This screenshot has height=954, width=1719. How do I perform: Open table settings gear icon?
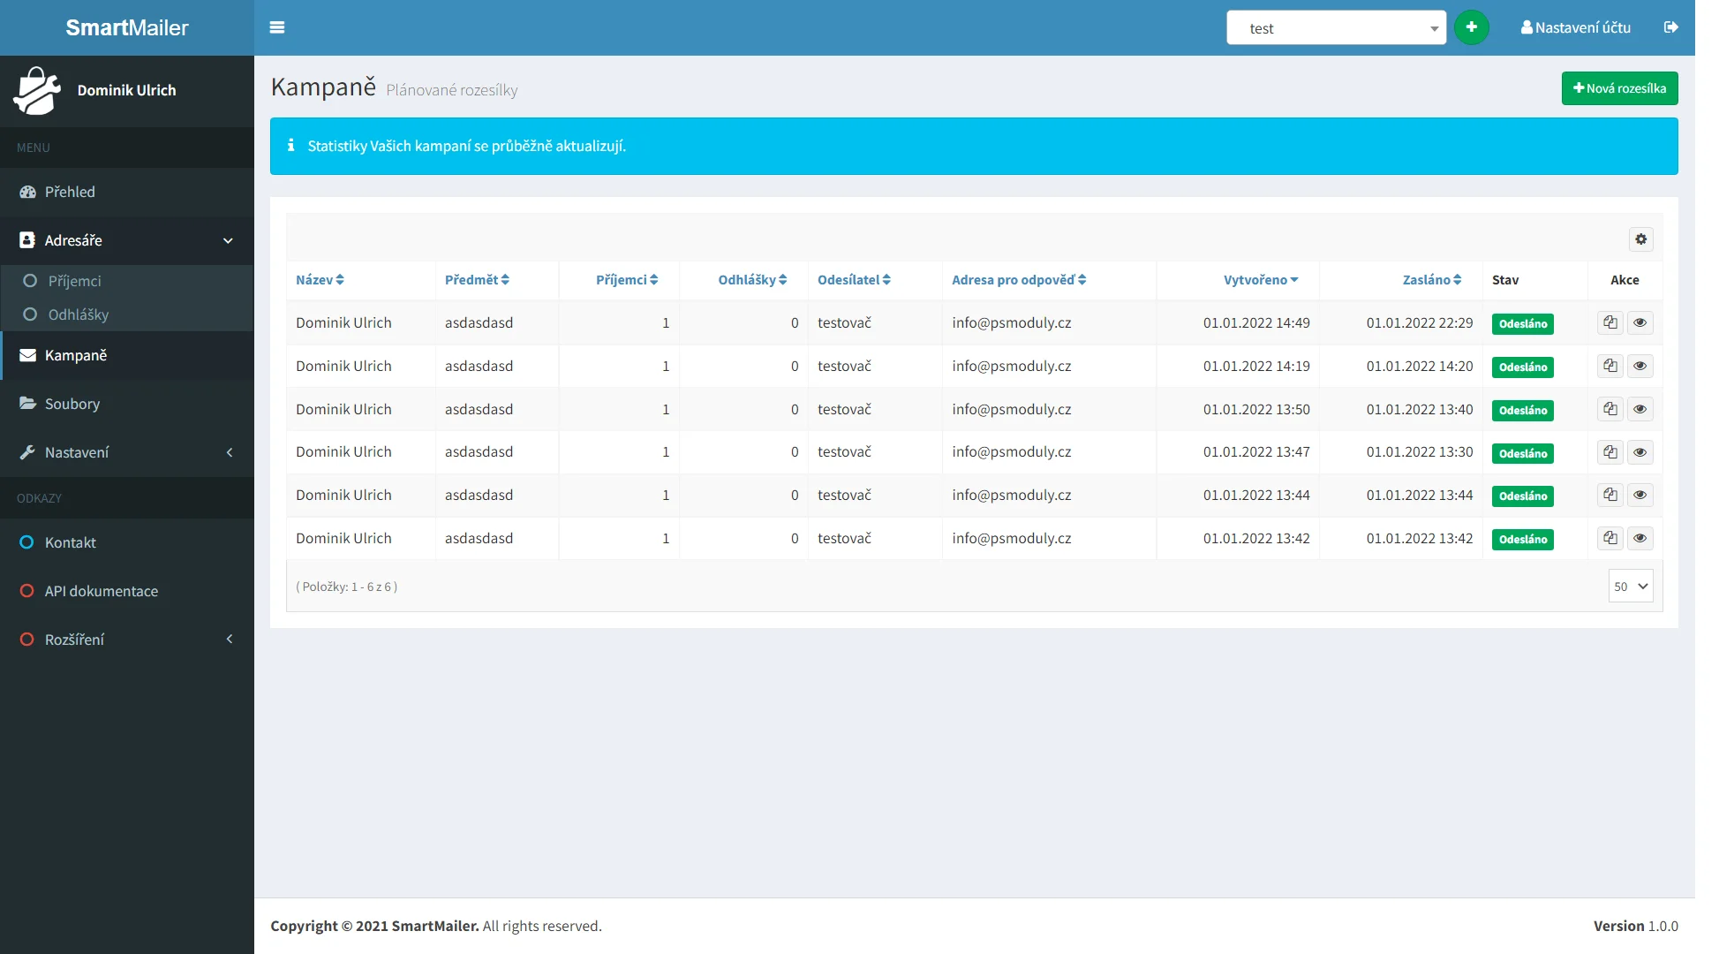(1640, 239)
